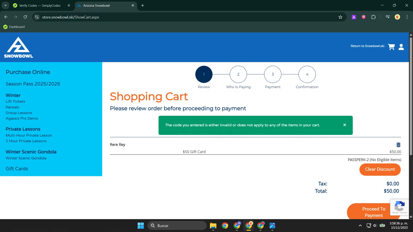Select 1 Hour Private Lessons
This screenshot has height=232, width=413.
pos(26,141)
